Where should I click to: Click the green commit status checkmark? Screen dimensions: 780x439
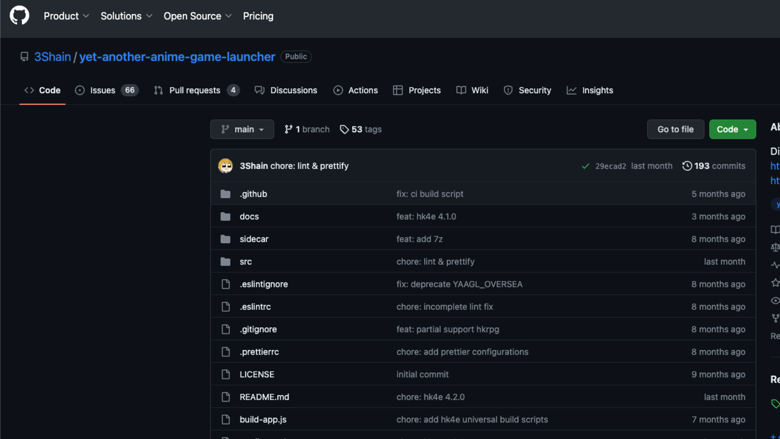585,166
